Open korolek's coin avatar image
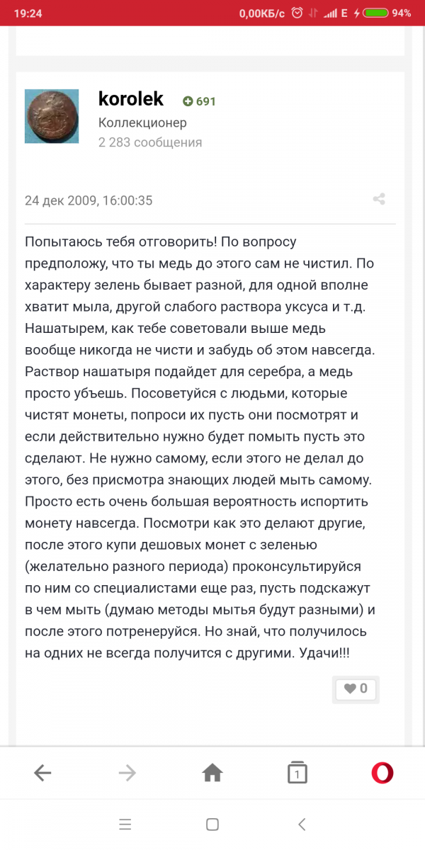The height and width of the screenshot is (850, 425). coord(52,116)
